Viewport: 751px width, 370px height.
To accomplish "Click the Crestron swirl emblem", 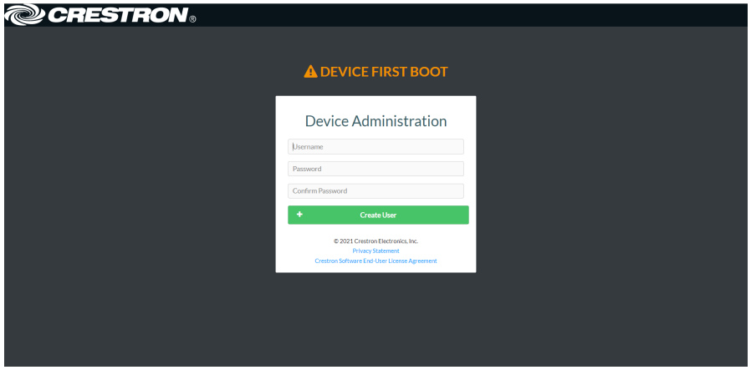I will (23, 14).
